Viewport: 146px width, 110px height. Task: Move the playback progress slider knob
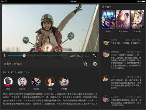coord(24,56)
